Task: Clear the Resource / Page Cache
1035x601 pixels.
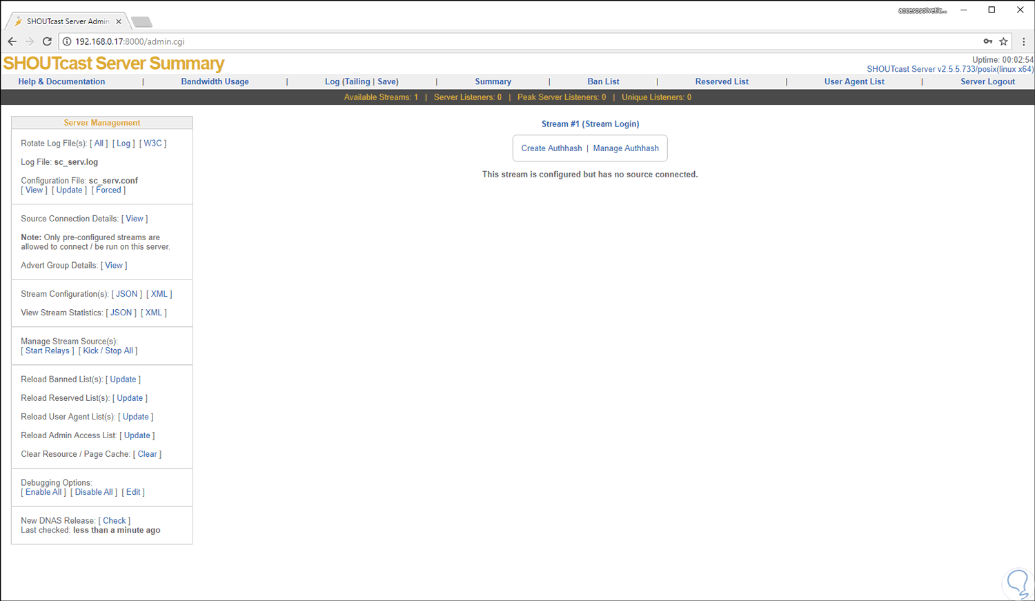Action: click(147, 454)
